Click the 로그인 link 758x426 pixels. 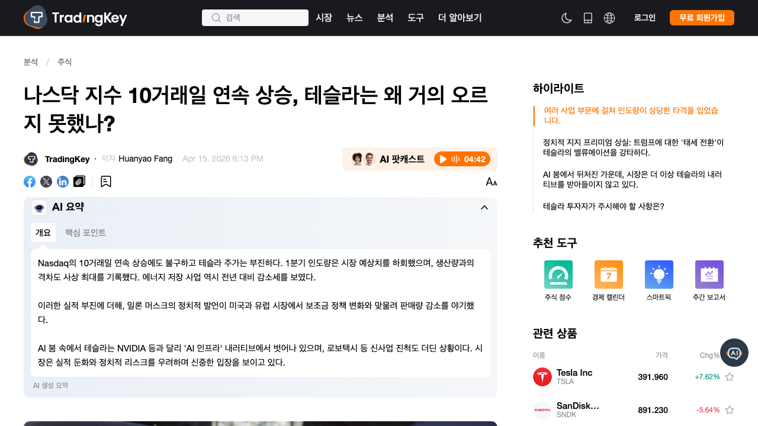tap(645, 18)
